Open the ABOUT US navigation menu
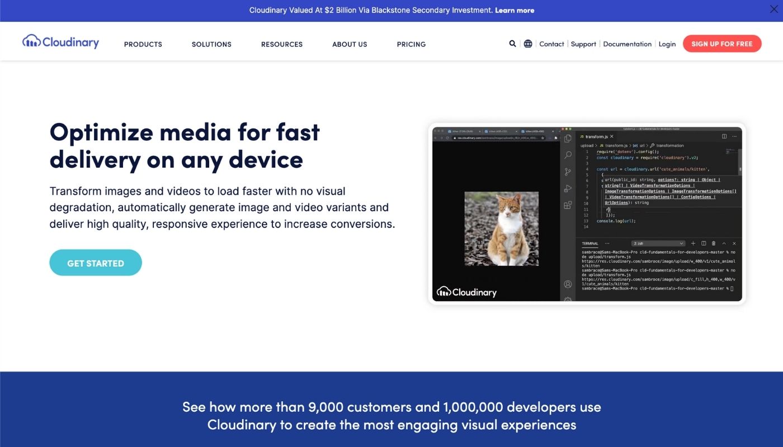This screenshot has height=447, width=783. click(x=350, y=44)
